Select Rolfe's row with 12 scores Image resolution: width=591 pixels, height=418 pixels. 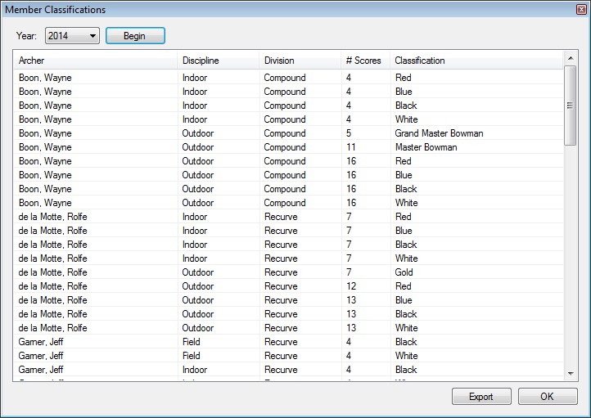[x=289, y=286]
